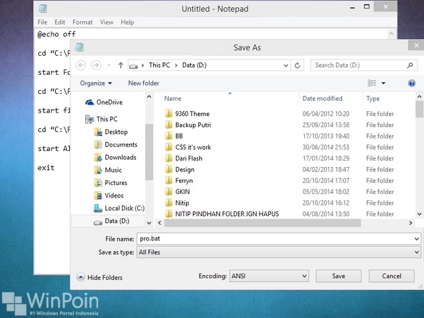Click the Notepad icon in title bar
The width and height of the screenshot is (424, 318).
pos(42,9)
